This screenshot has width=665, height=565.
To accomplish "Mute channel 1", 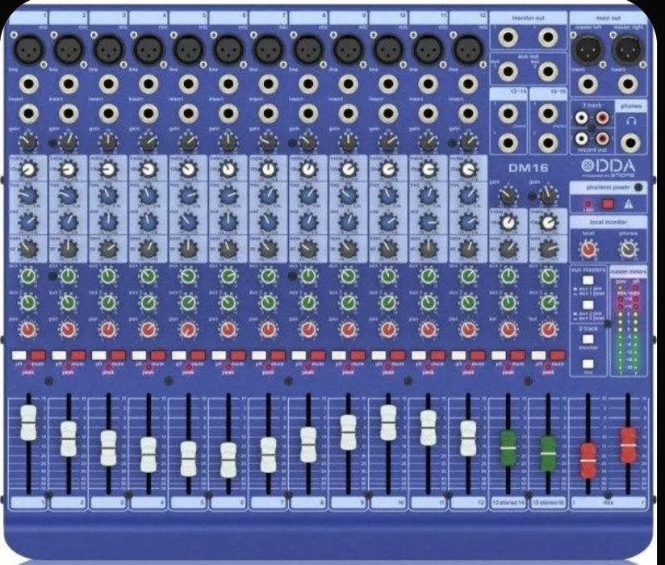I will click(x=39, y=355).
